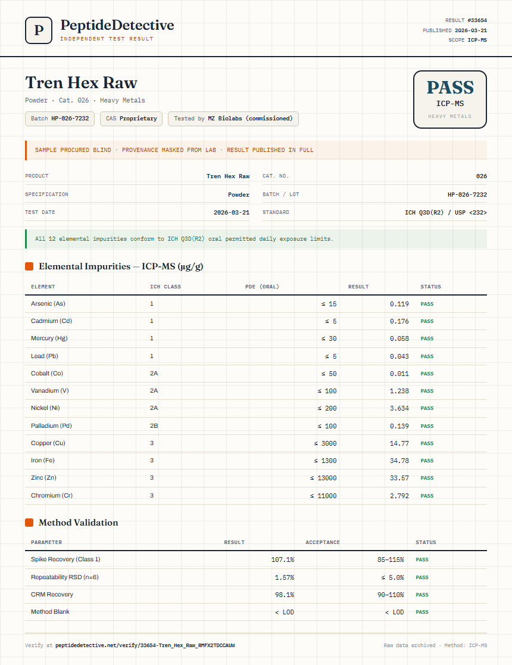The width and height of the screenshot is (512, 665).
Task: Click the Cobalt (Co) row label
Action: pos(47,374)
